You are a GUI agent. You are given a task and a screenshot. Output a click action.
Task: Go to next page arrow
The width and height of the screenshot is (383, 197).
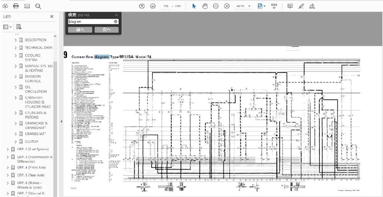[153, 6]
